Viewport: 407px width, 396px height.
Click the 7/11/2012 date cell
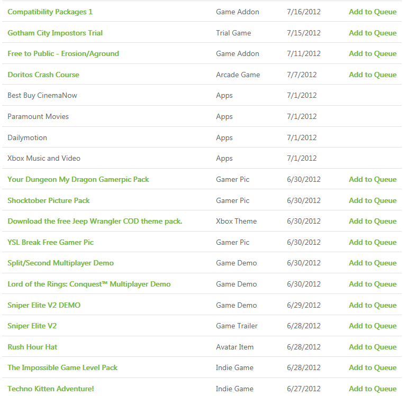tap(304, 54)
